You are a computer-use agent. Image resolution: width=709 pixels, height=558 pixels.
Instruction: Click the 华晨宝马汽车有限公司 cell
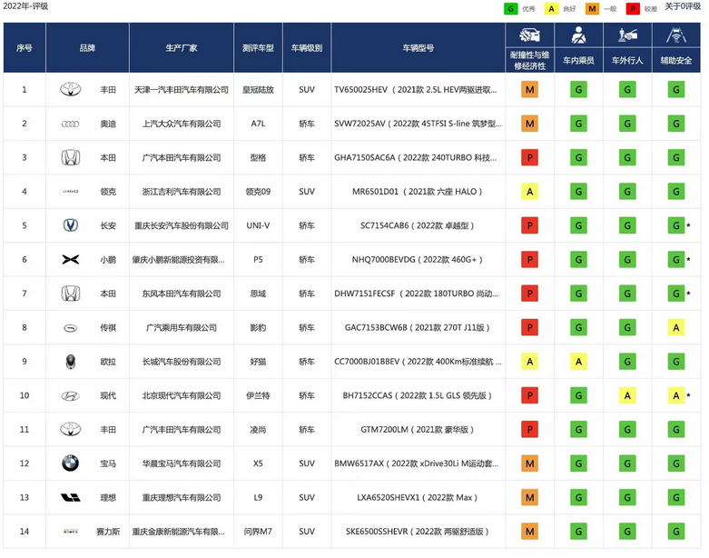182,463
